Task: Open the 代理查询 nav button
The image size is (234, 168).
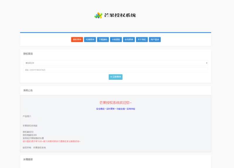Action: tap(90, 39)
